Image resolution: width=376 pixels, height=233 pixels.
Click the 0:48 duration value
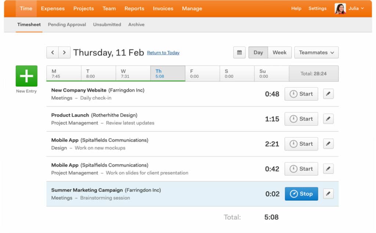pyautogui.click(x=272, y=94)
